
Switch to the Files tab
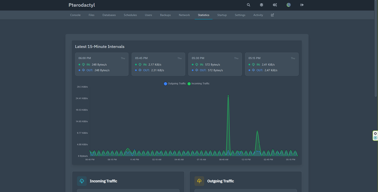click(91, 15)
